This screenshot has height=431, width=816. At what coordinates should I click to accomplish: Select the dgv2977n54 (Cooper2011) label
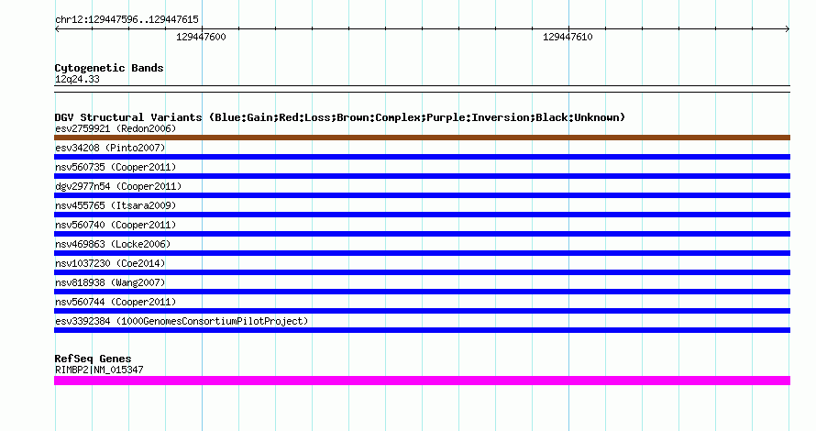pyautogui.click(x=118, y=186)
